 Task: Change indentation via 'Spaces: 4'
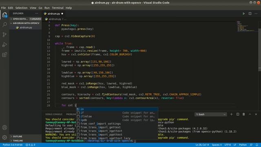coord(217,145)
